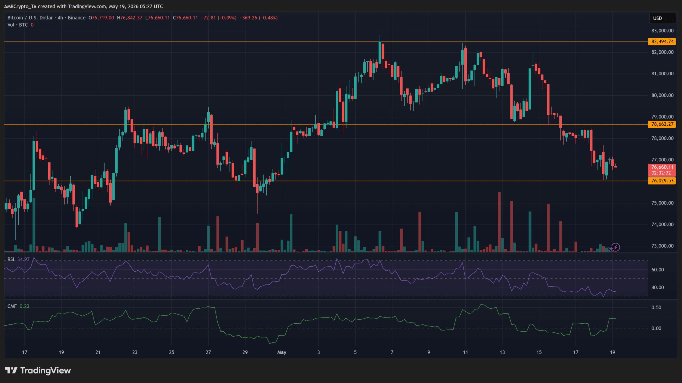This screenshot has height=383, width=682.
Task: Click the Bitcoin / U.S. Dollar symbol title
Action: pyautogui.click(x=30, y=18)
